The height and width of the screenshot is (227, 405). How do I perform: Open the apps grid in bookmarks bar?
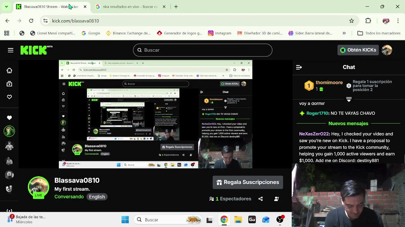click(x=7, y=33)
